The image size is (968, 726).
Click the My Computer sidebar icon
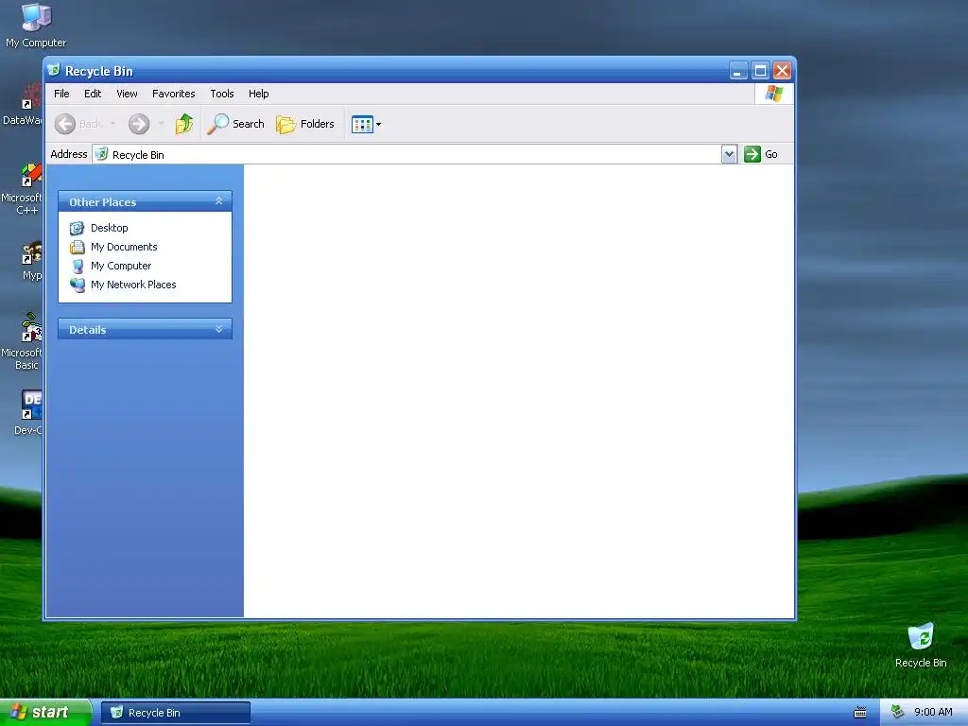tap(78, 266)
